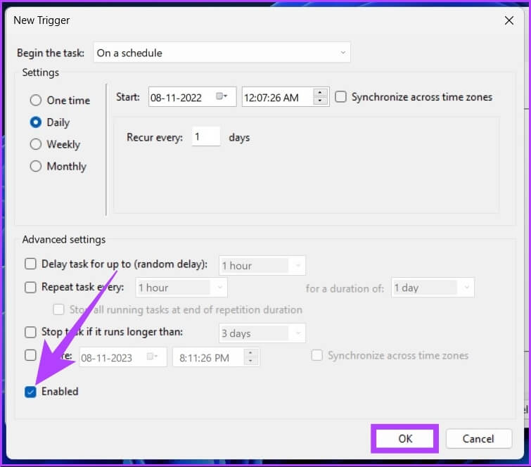Viewport: 531px width, 467px height.
Task: Close the New Trigger dialog
Action: point(508,20)
